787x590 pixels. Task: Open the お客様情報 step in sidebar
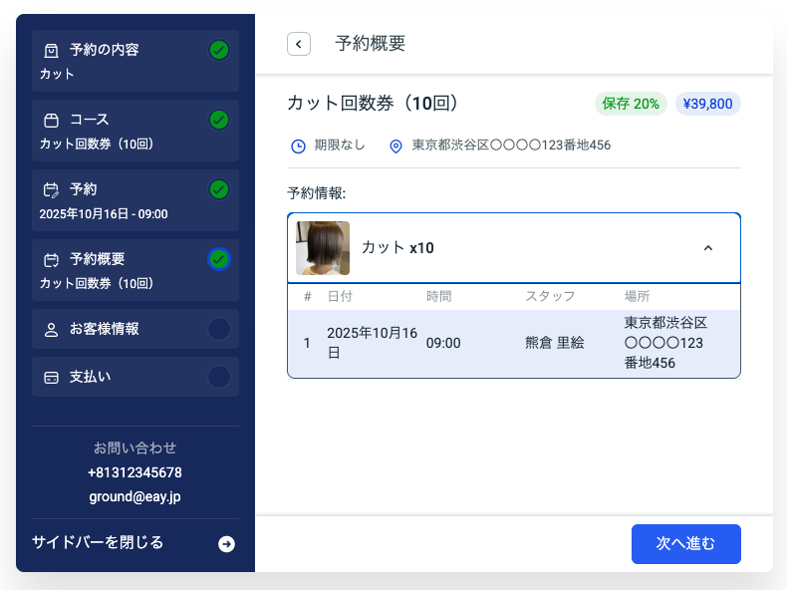point(105,329)
